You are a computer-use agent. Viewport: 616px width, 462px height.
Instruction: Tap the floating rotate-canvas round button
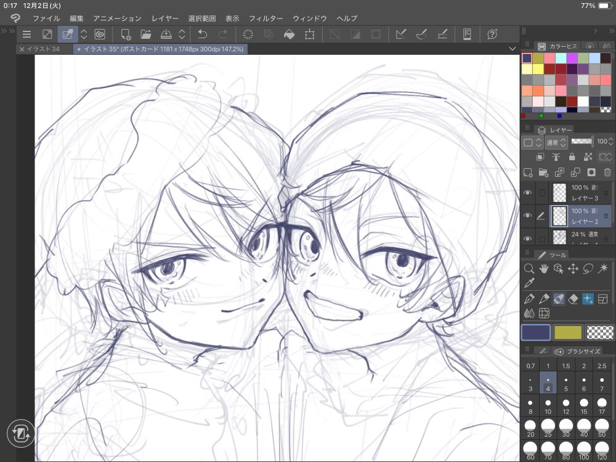(20, 434)
